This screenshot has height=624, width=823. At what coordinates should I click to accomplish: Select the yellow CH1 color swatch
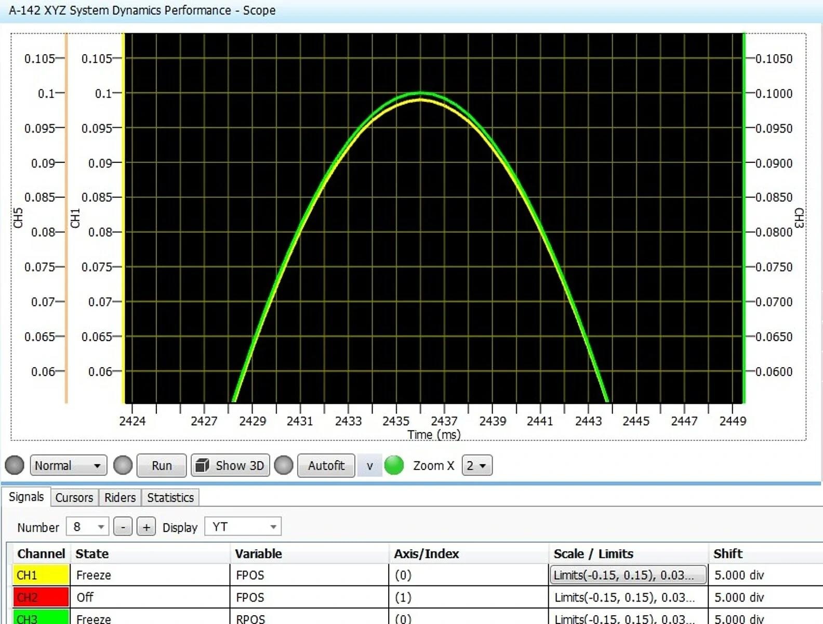click(x=41, y=575)
